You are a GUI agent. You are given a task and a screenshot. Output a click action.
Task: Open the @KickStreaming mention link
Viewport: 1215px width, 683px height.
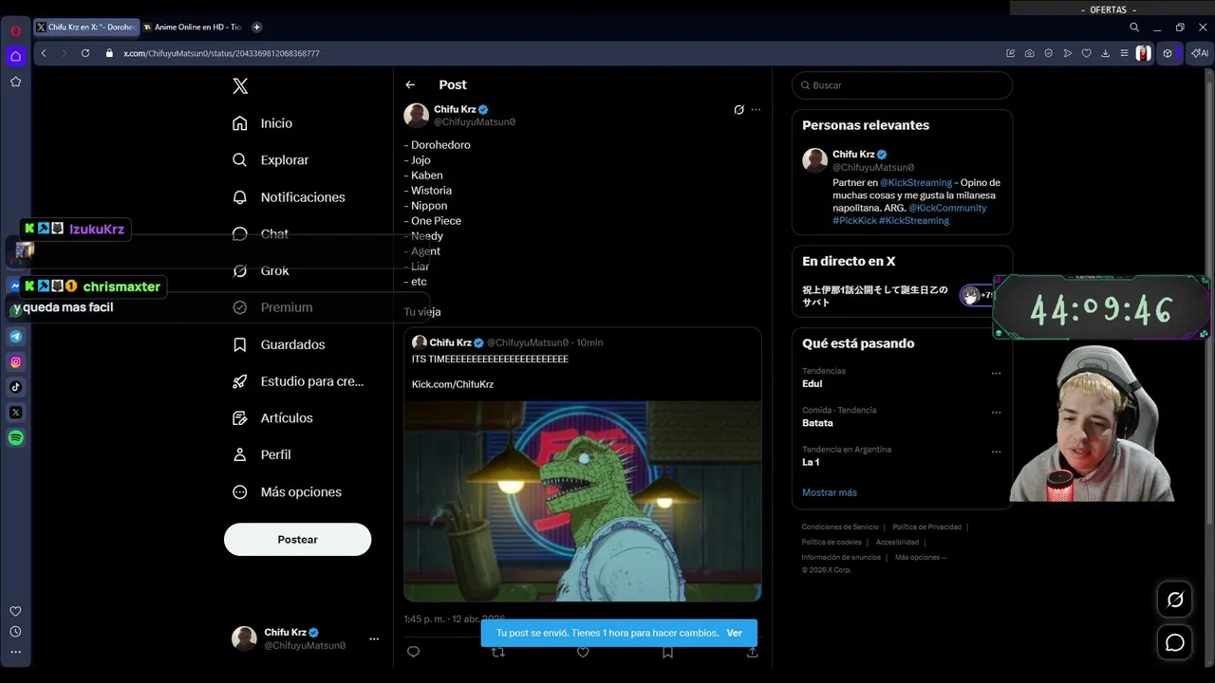[x=916, y=182]
